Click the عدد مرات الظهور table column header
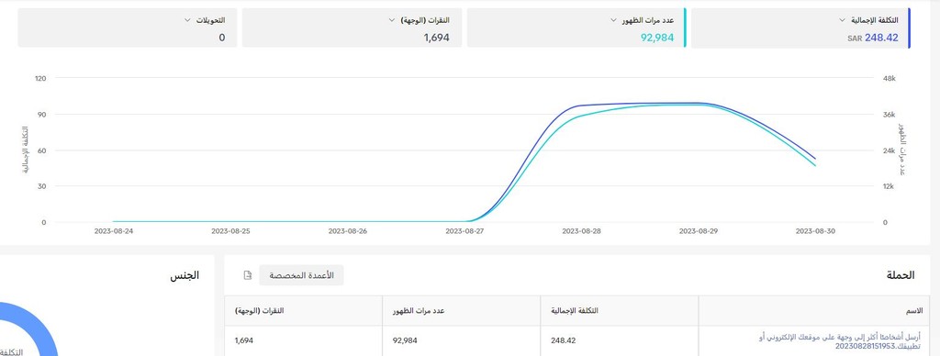Image resolution: width=940 pixels, height=356 pixels. click(x=419, y=311)
